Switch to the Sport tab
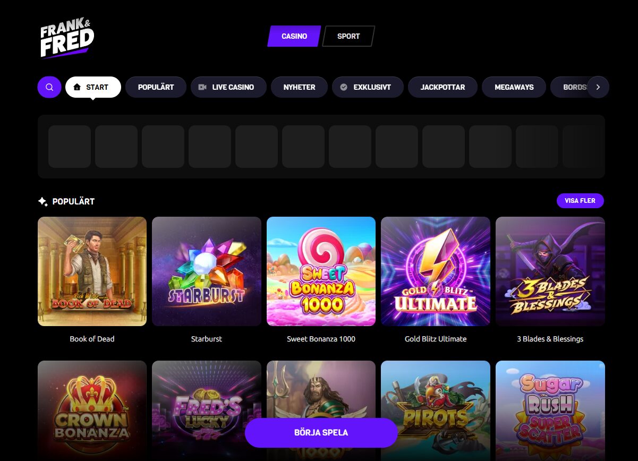 click(348, 36)
